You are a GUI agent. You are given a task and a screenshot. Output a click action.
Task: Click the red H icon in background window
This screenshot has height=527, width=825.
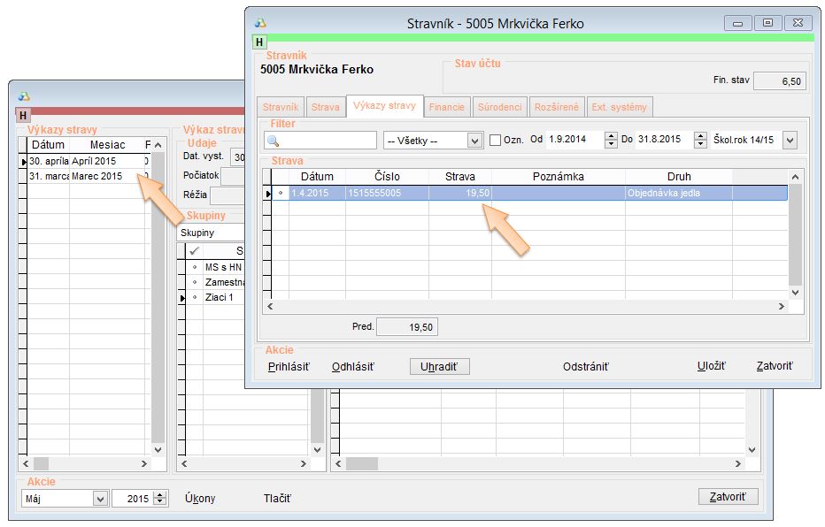[x=23, y=115]
